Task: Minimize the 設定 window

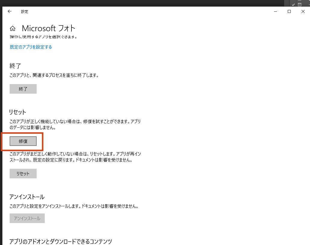Action: [x=275, y=11]
